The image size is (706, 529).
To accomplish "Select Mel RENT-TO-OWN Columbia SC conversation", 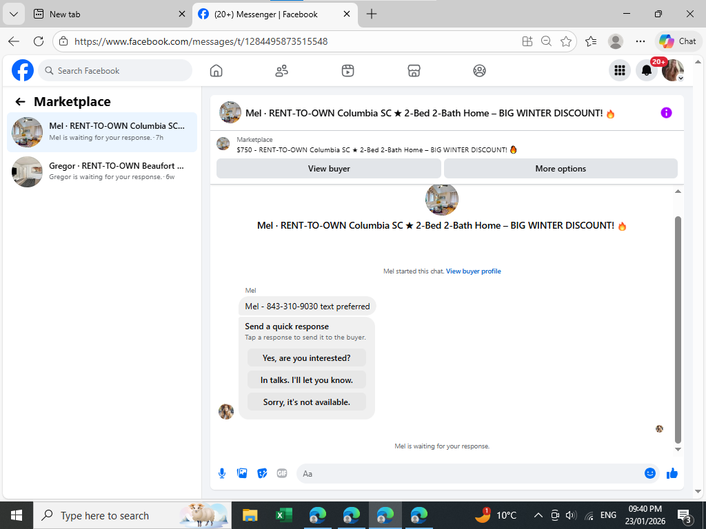I will point(102,132).
